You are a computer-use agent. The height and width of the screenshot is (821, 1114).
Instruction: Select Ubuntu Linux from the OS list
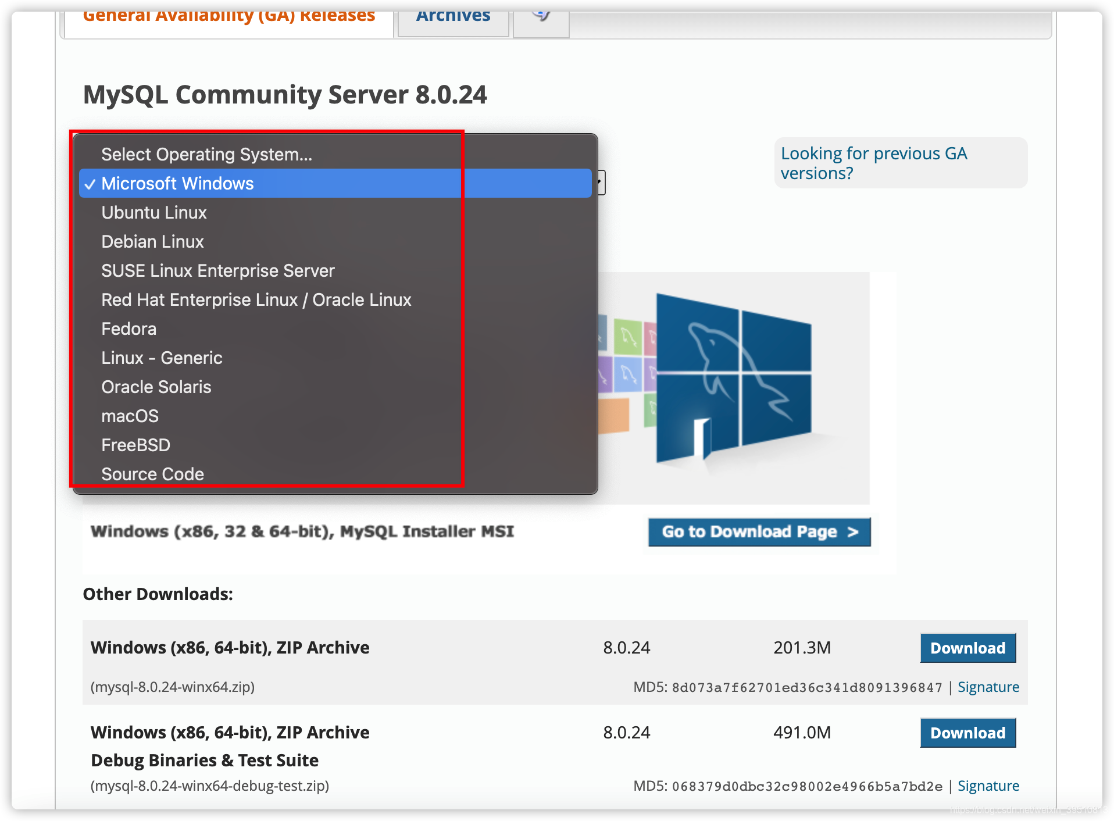tap(335, 212)
